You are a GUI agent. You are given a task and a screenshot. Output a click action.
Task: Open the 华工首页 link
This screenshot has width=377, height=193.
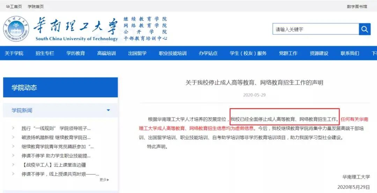[14, 7]
